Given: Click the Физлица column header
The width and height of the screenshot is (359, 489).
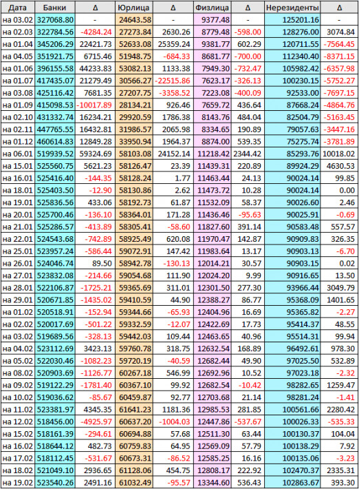Looking at the screenshot, I should (x=212, y=7).
